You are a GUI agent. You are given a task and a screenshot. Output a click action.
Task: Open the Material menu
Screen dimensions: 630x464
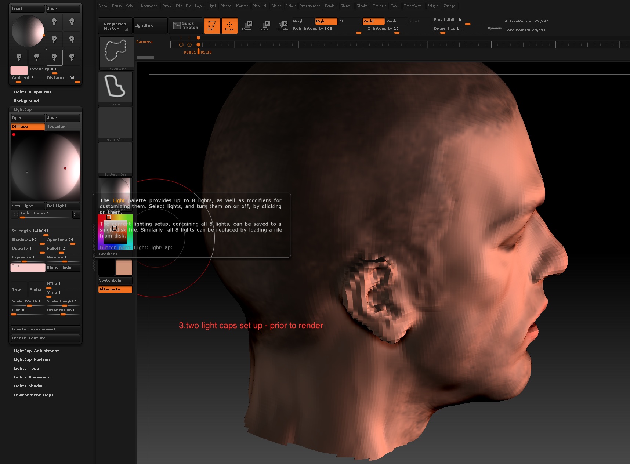tap(259, 6)
